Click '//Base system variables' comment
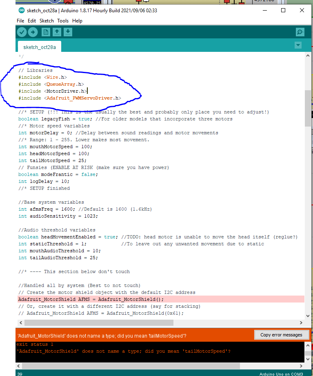The height and width of the screenshot is (376, 313). pos(51,202)
